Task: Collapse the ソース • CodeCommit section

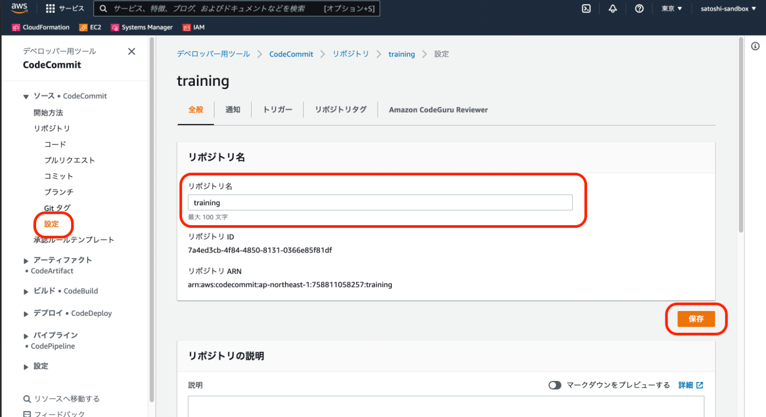Action: 26,97
